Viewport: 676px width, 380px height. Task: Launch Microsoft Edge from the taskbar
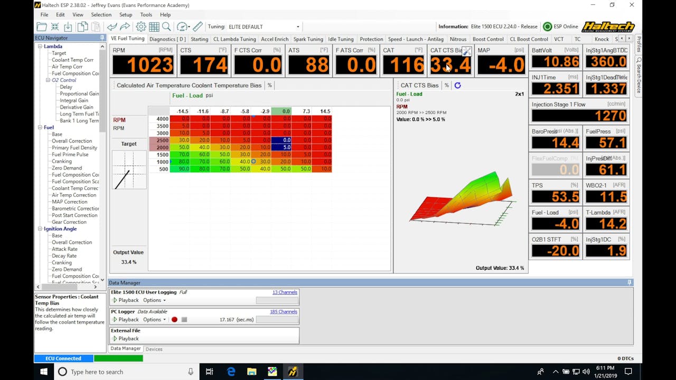click(x=231, y=372)
